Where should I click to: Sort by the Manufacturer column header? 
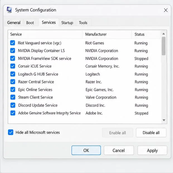[107, 34]
